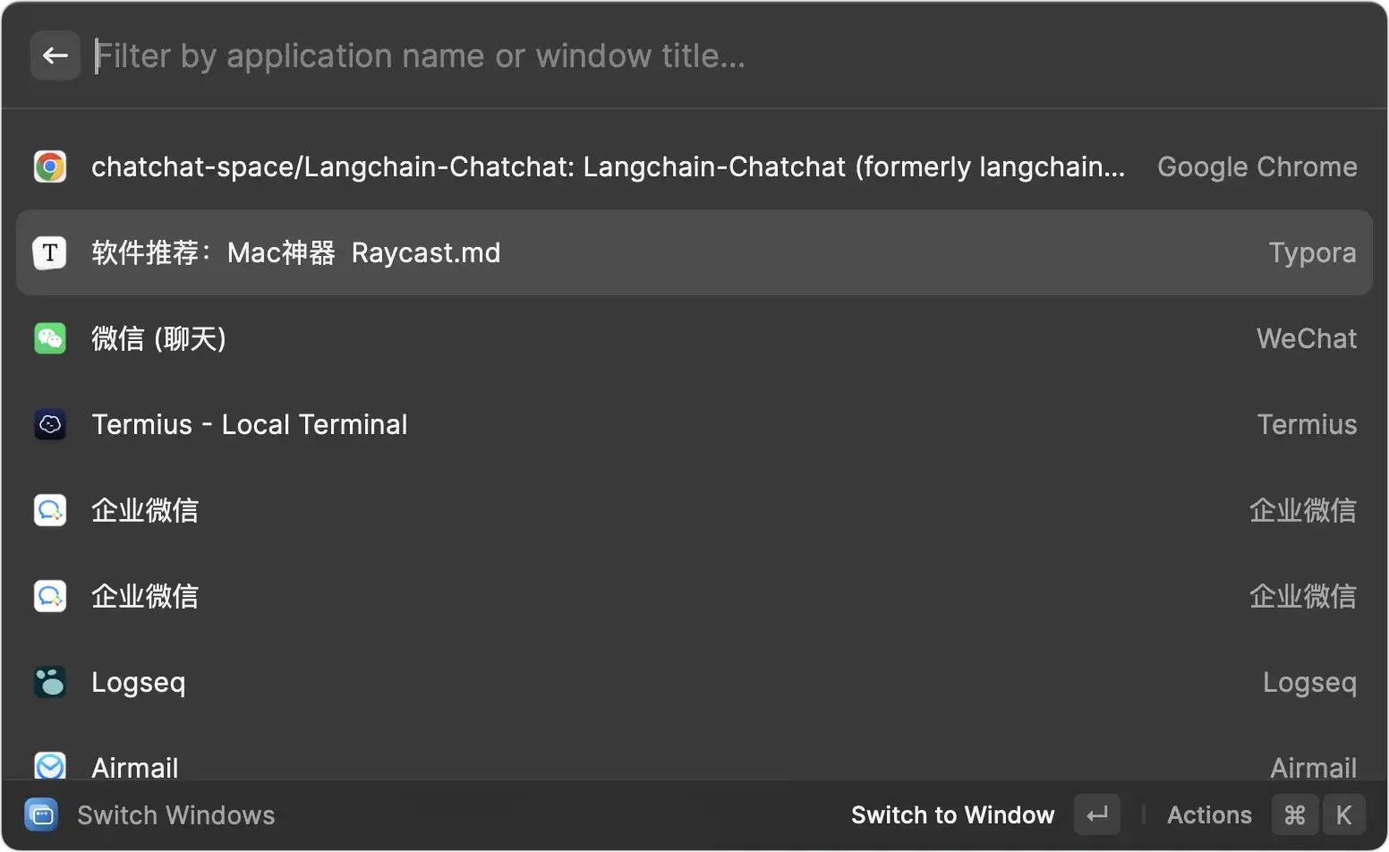Click the green WeChat icon
Image resolution: width=1389 pixels, height=852 pixels.
pos(50,338)
